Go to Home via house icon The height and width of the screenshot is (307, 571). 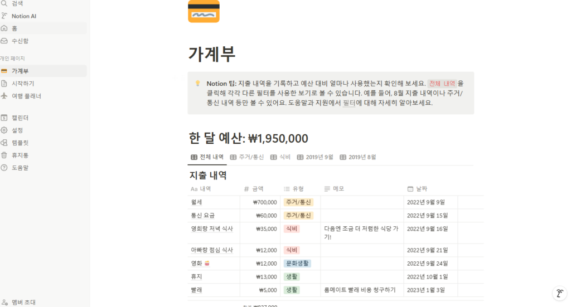[x=4, y=28]
